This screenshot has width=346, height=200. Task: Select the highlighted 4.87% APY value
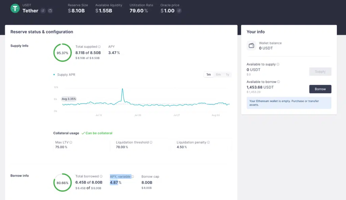tap(114, 182)
